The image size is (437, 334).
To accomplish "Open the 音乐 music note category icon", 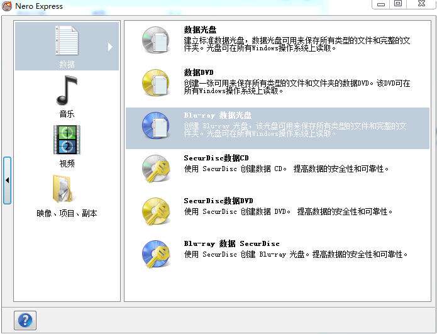I will pos(67,90).
